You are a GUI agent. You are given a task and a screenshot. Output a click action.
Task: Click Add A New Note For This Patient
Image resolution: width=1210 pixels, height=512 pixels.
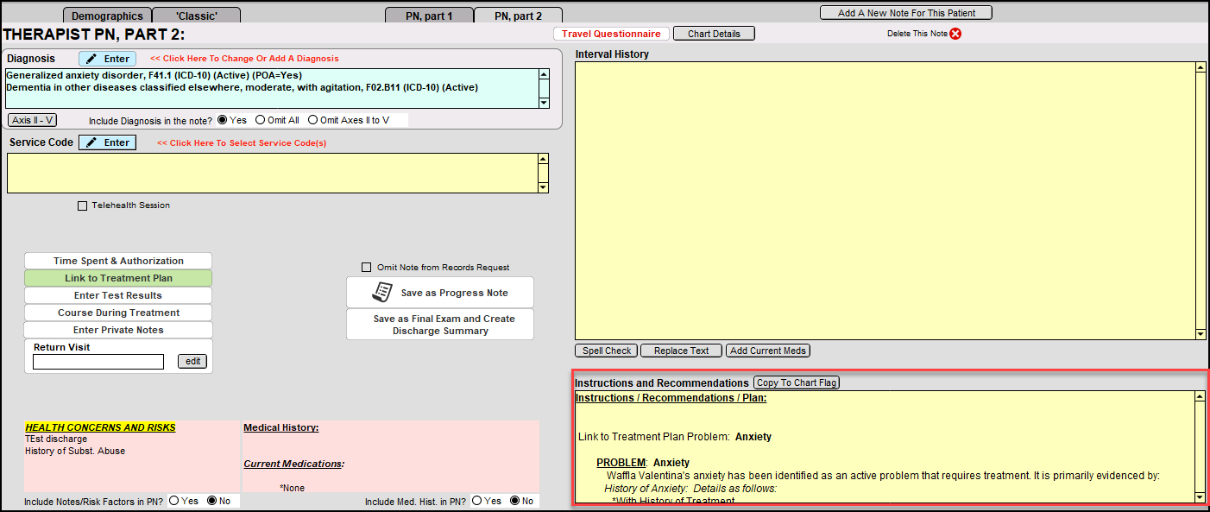click(905, 12)
